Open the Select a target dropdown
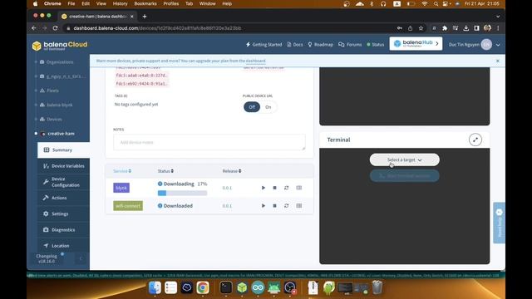The width and height of the screenshot is (532, 299). click(405, 159)
